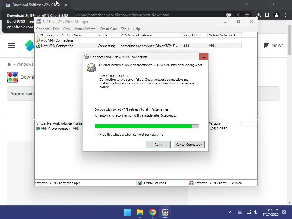Image resolution: width=292 pixels, height=219 pixels.
Task: Click the network icon in system tray
Action: (x=249, y=212)
